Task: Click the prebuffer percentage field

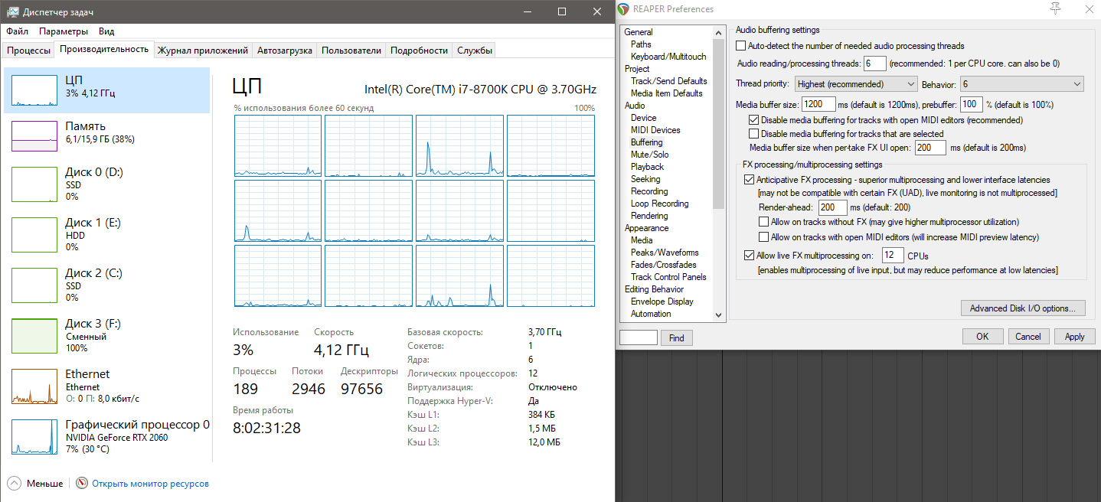Action: 972,104
